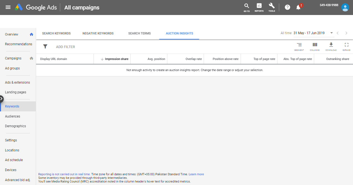Expand the collapsed side panel arrow

2,99
